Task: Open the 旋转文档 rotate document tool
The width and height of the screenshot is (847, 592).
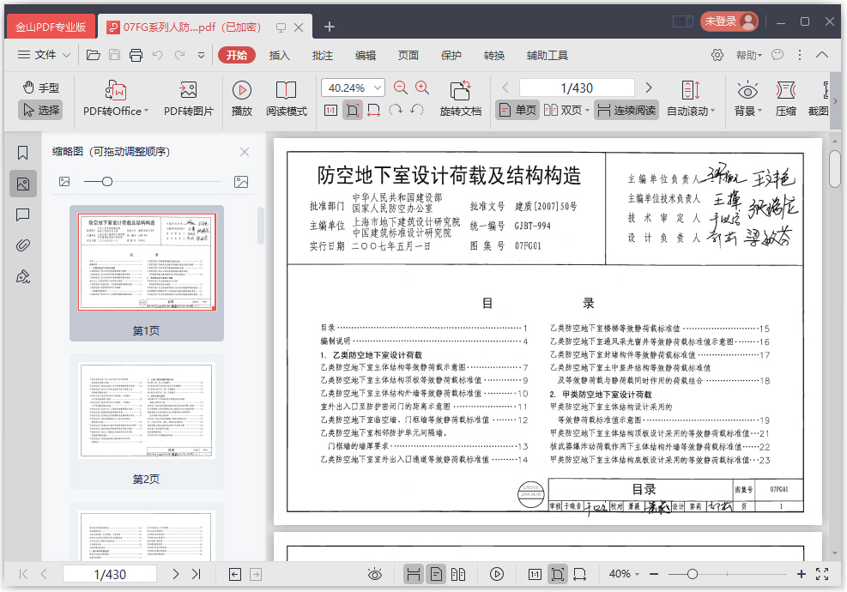Action: 461,91
